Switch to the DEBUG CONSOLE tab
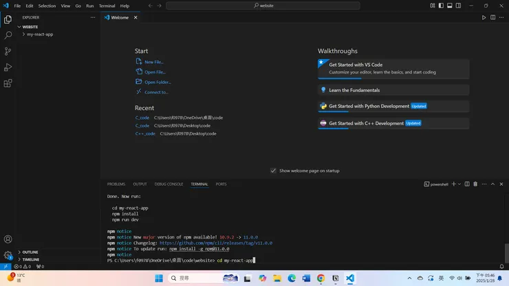 click(x=169, y=184)
